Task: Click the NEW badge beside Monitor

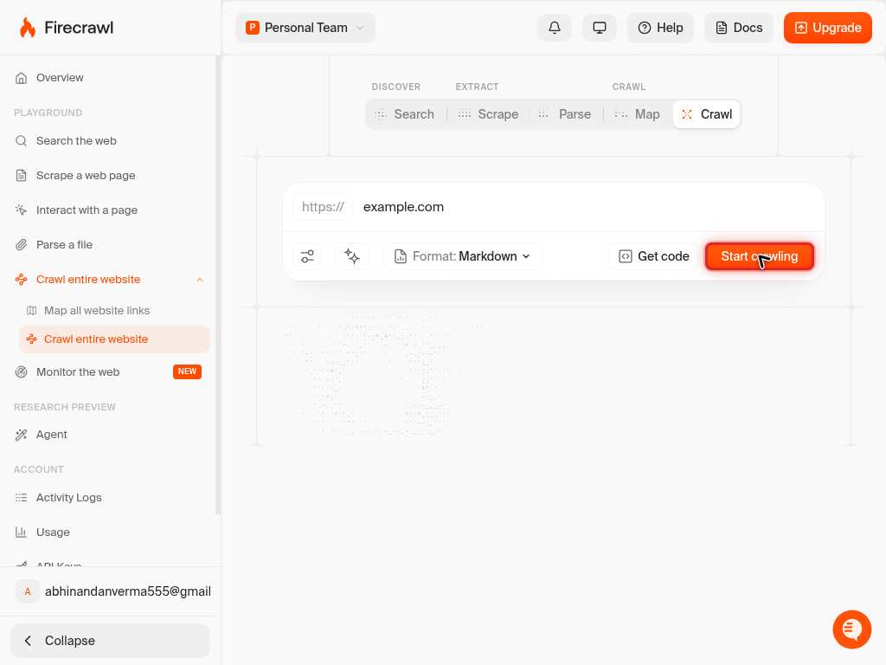Action: pyautogui.click(x=187, y=371)
